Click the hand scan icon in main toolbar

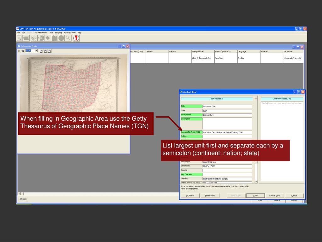(34, 38)
